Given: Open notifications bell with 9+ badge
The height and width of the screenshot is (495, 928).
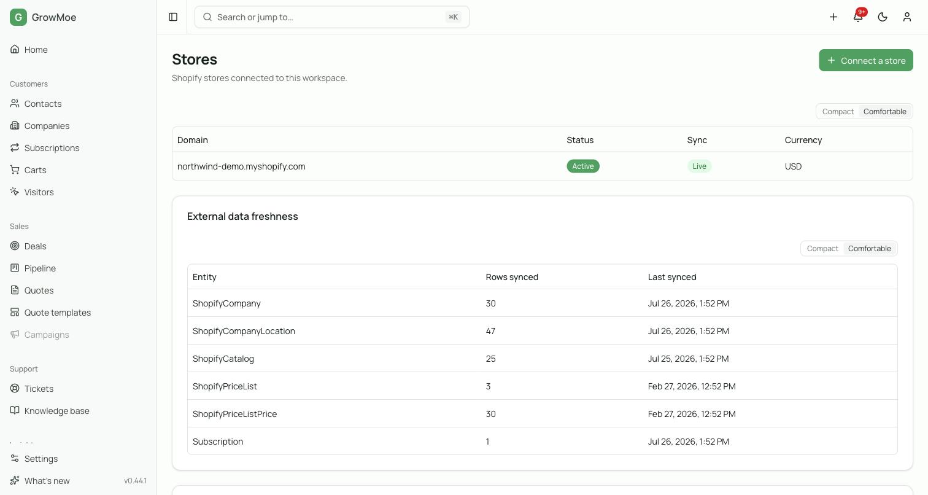Looking at the screenshot, I should (858, 17).
